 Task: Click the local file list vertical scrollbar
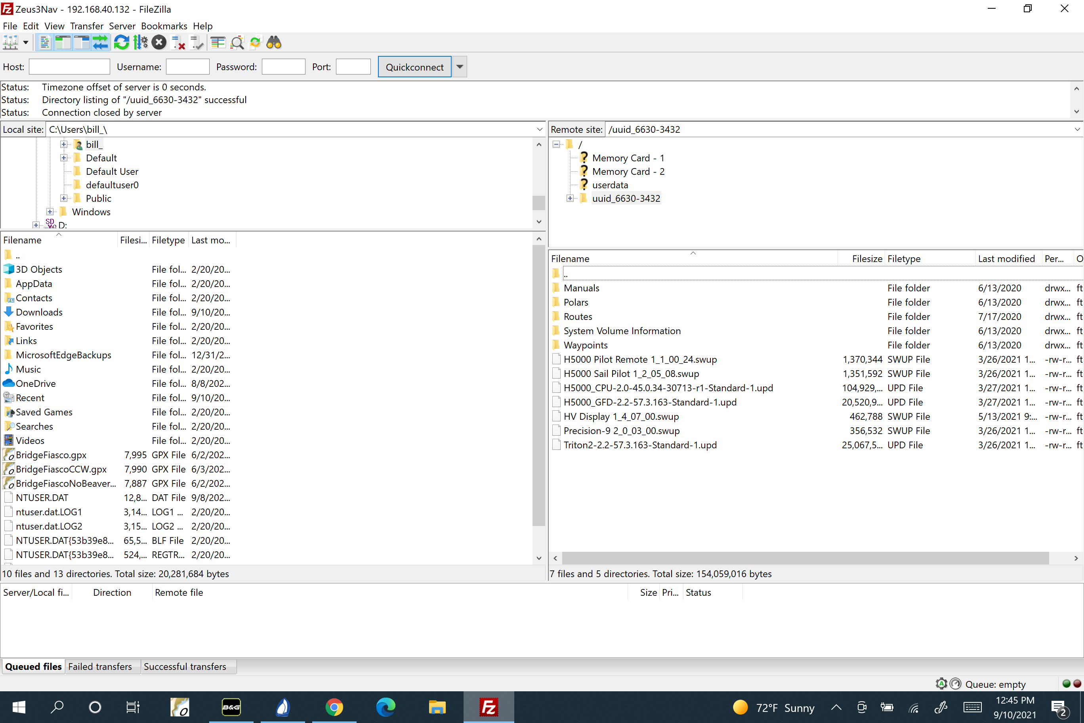(539, 385)
